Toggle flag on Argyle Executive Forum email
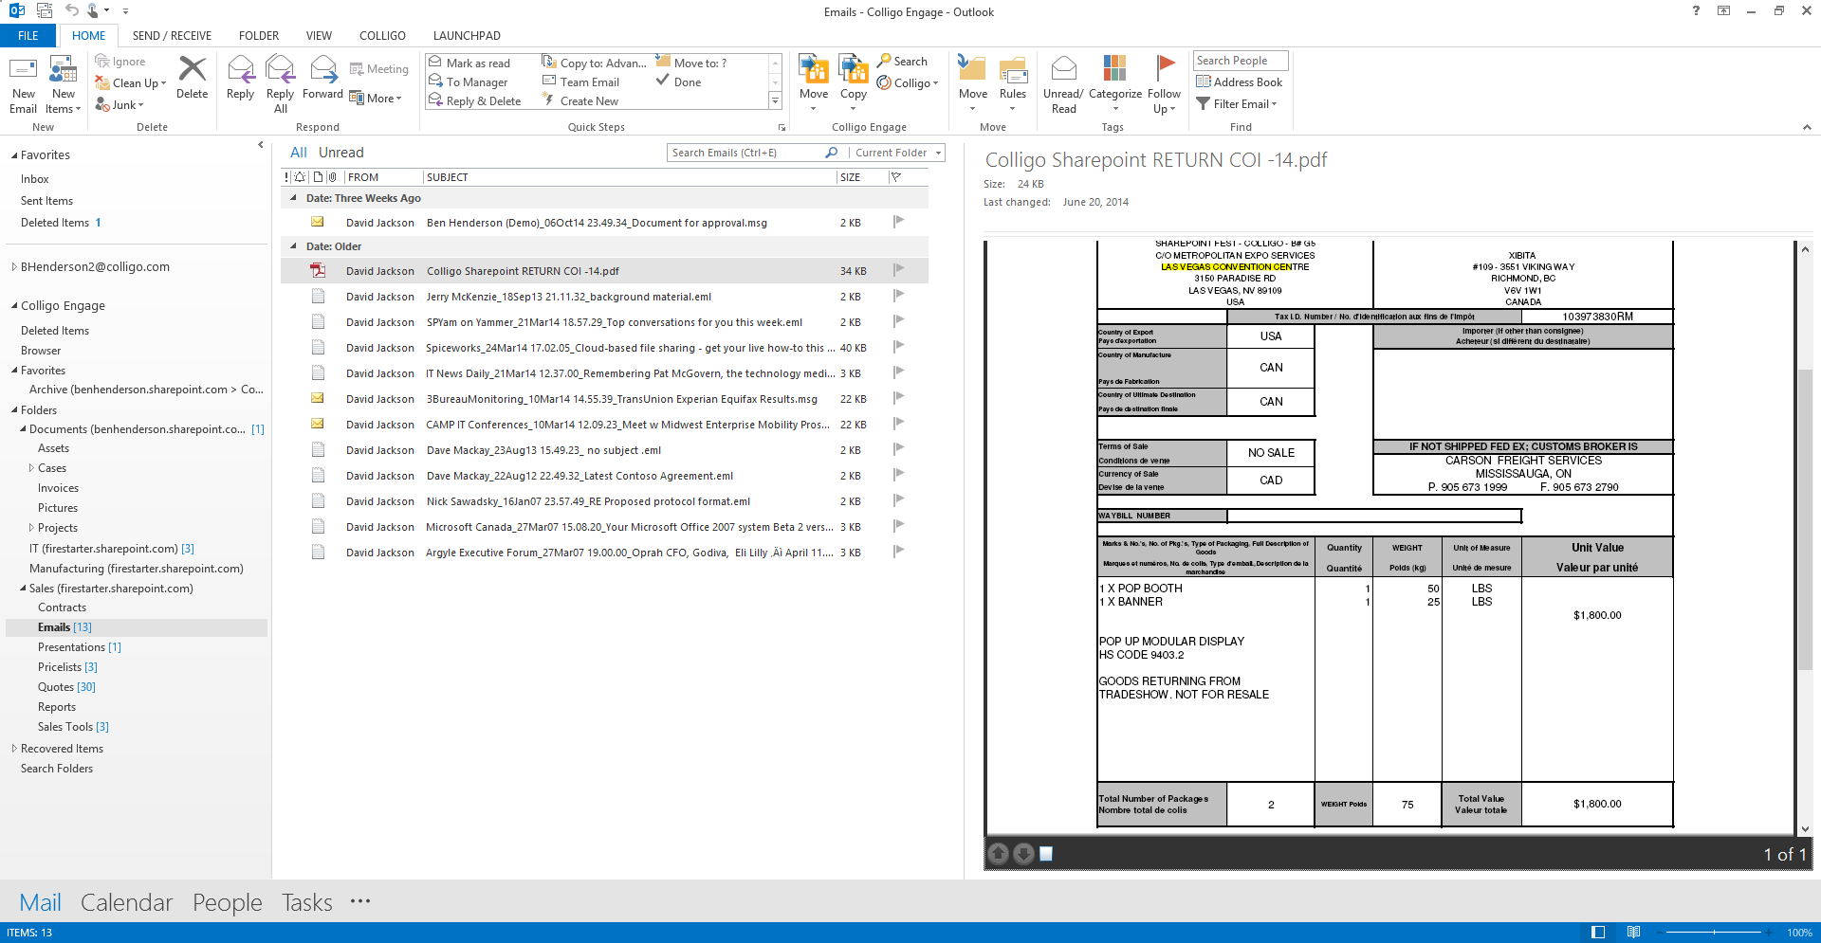The height and width of the screenshot is (943, 1821). [898, 552]
